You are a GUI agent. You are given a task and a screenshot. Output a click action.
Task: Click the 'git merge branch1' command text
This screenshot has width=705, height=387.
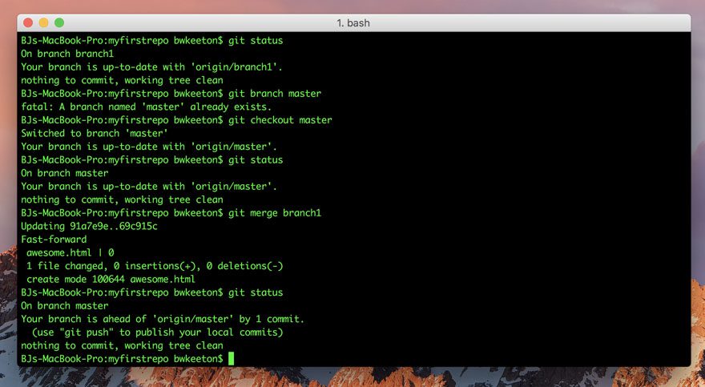pyautogui.click(x=275, y=213)
